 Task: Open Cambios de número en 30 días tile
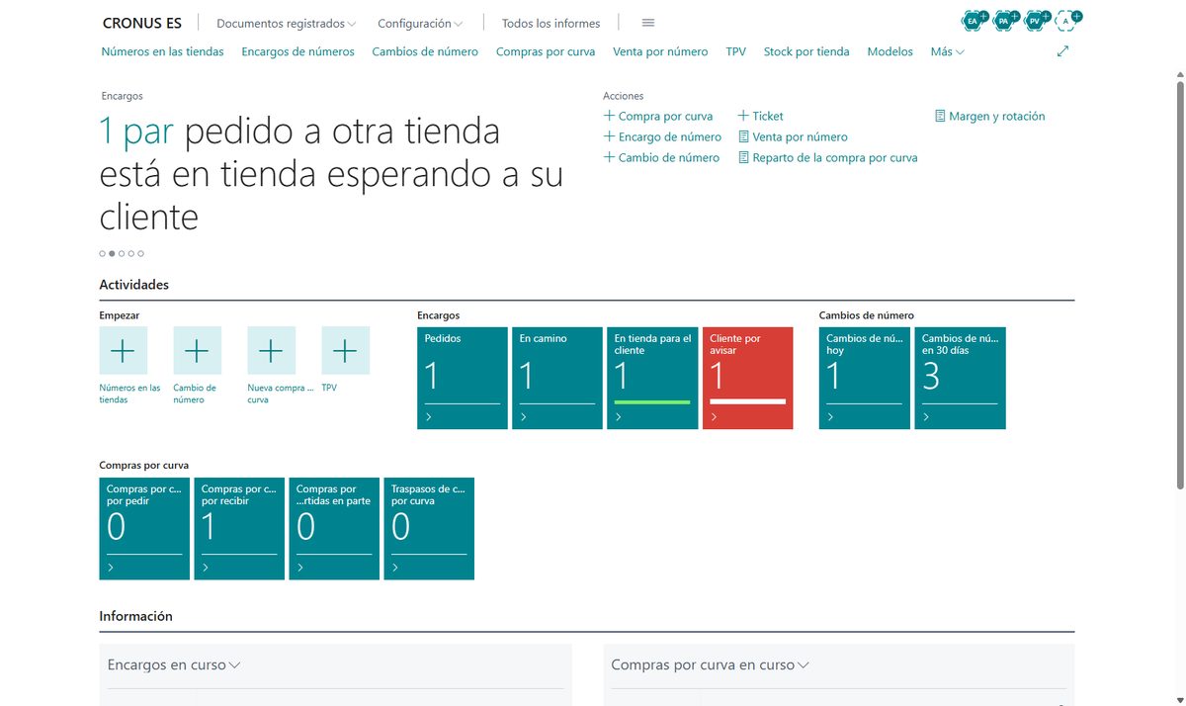[x=961, y=378]
